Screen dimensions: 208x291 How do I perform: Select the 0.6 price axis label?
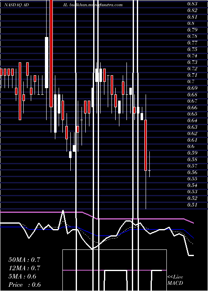coord(191,146)
